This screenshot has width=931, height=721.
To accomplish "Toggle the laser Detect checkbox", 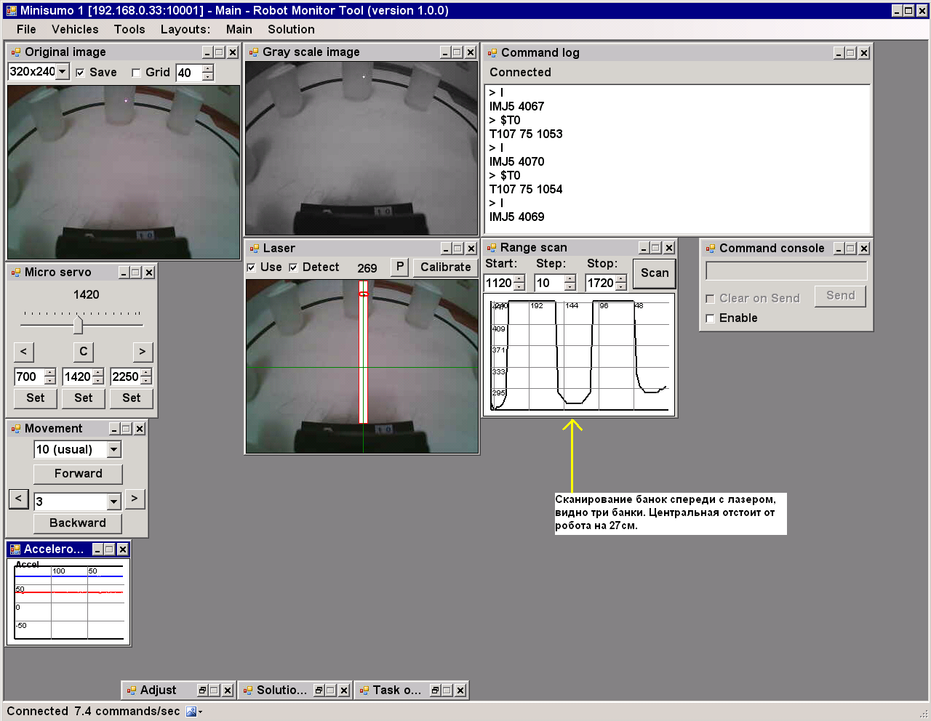I will (x=294, y=267).
